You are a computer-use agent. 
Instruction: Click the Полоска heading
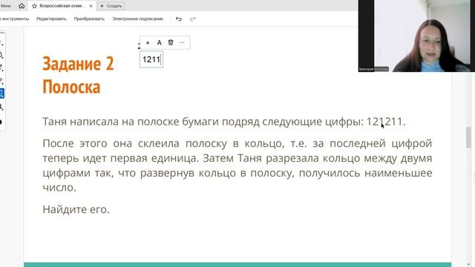click(x=71, y=88)
